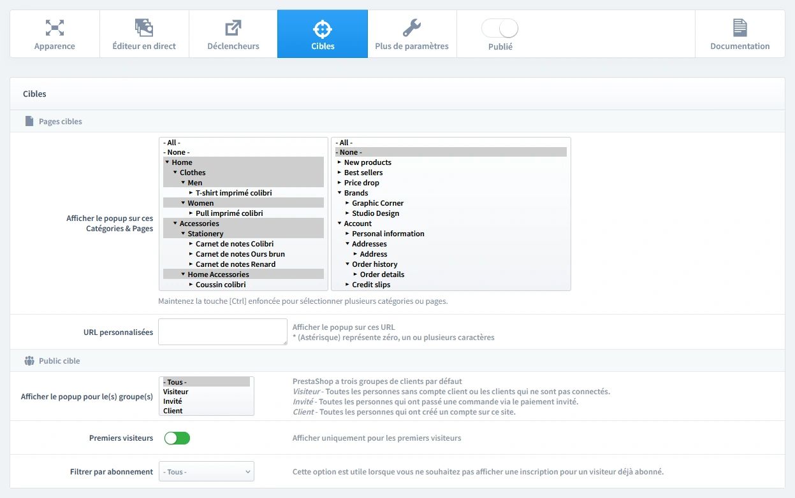Viewport: 795px width, 498px height.
Task: Click the Public cible section icon
Action: coord(28,360)
